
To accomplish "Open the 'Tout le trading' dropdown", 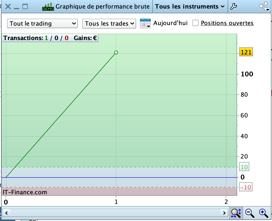I will [42, 23].
